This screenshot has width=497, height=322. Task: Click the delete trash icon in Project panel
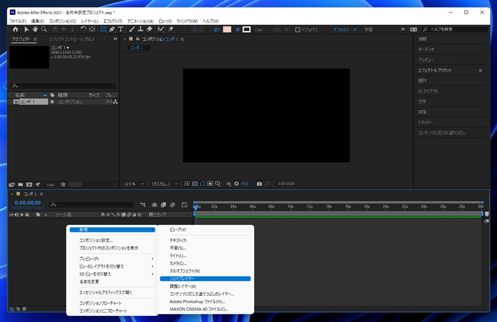click(x=62, y=185)
